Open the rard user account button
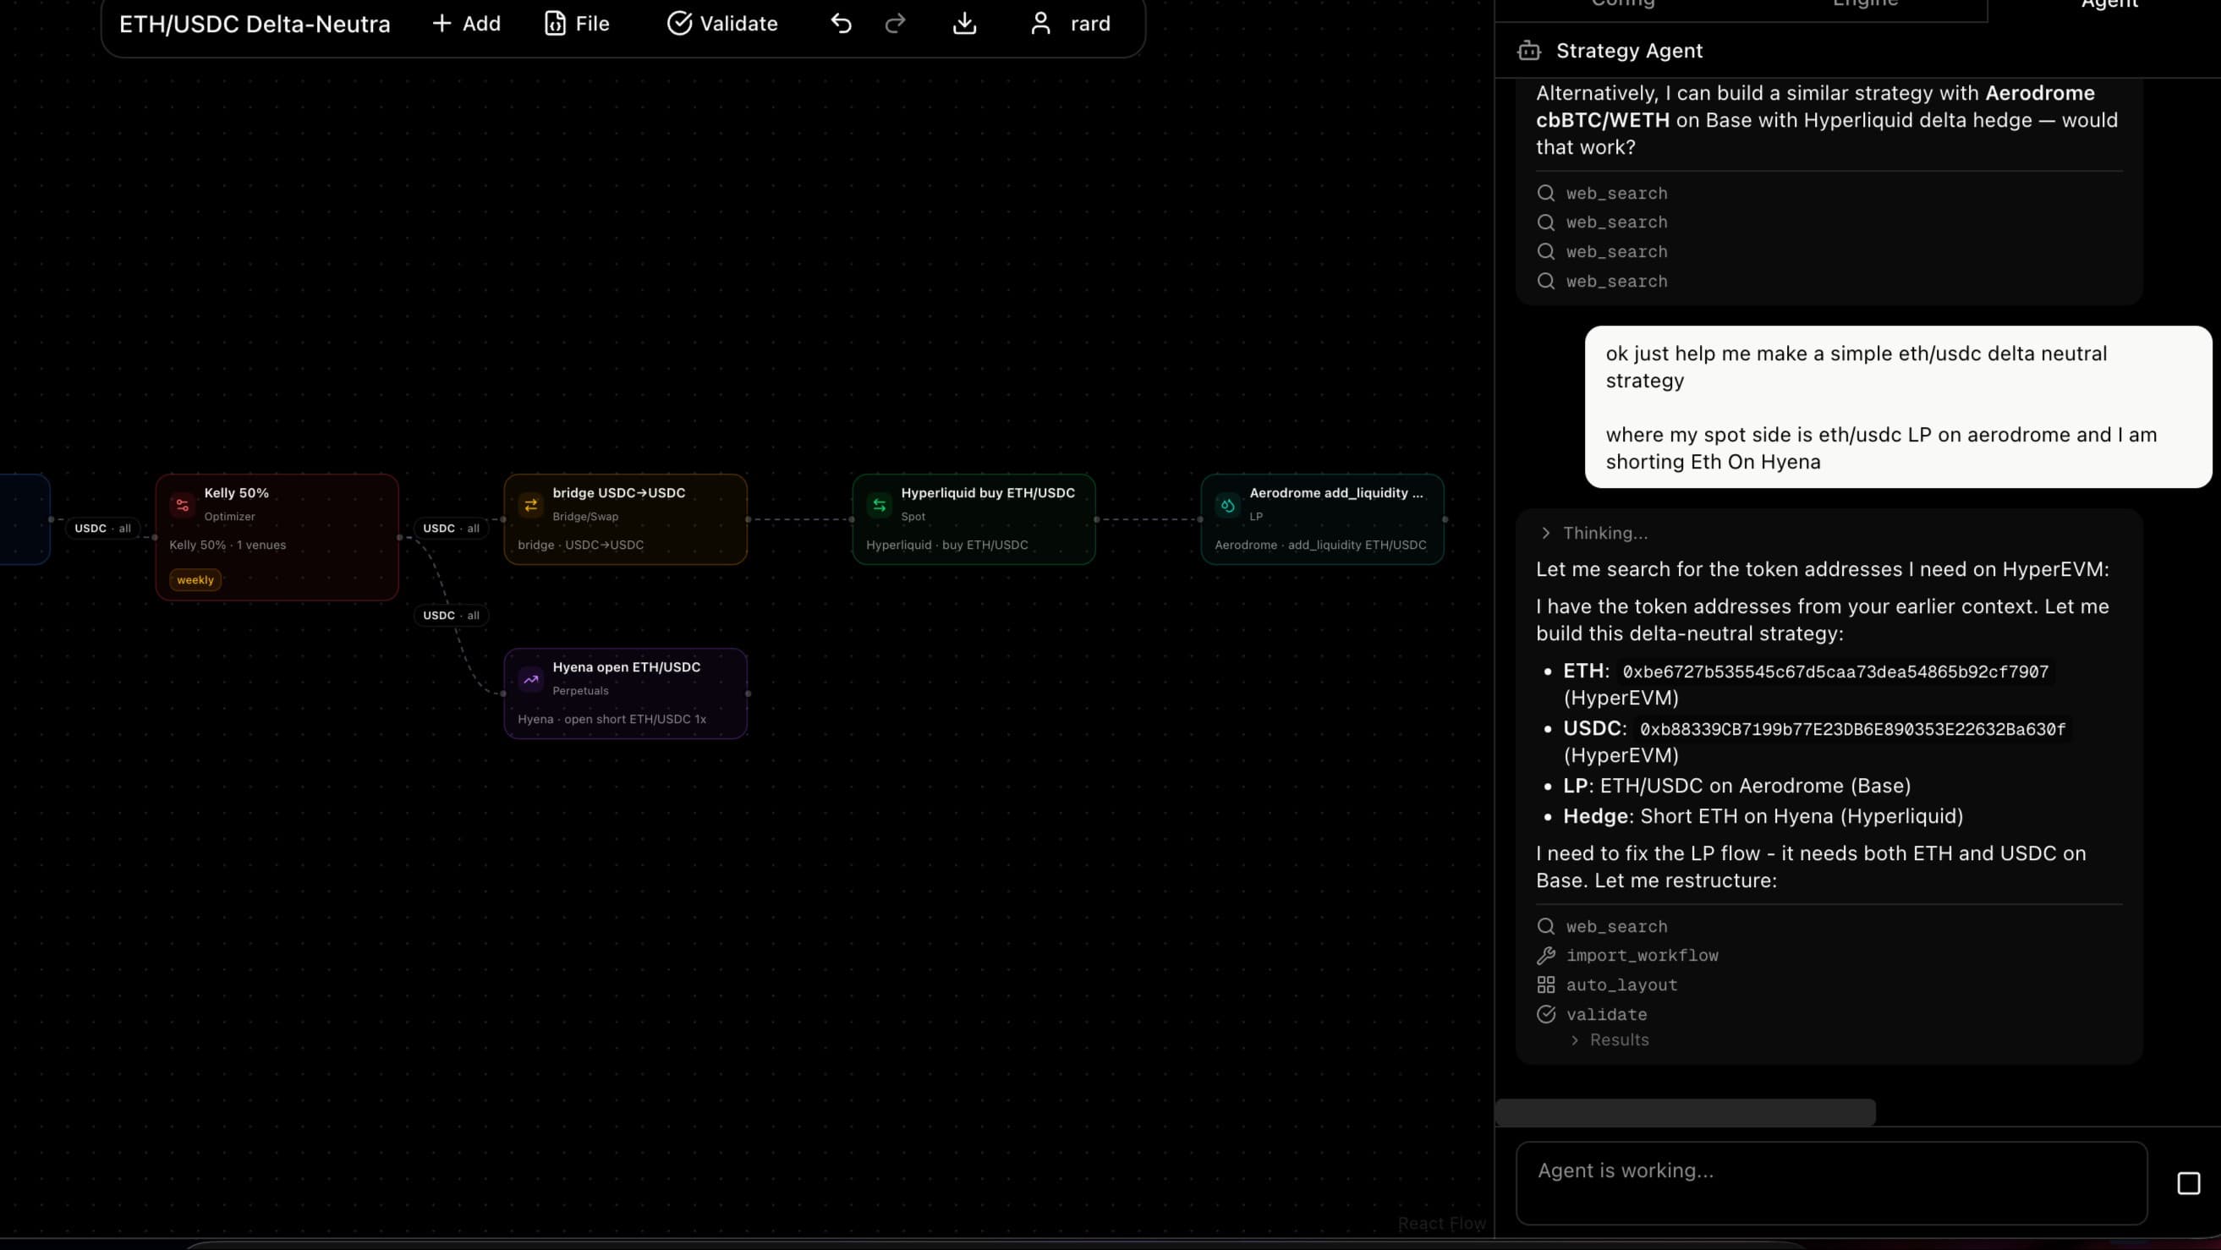Screen dimensions: 2221x1250 (x=1071, y=25)
